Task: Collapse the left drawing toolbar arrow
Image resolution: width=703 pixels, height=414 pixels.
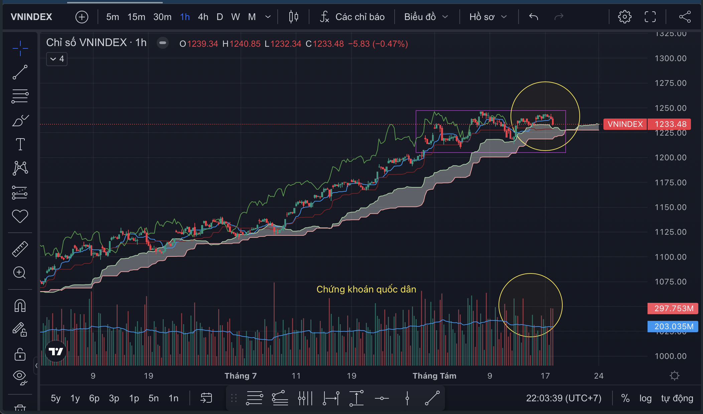Action: [x=36, y=365]
